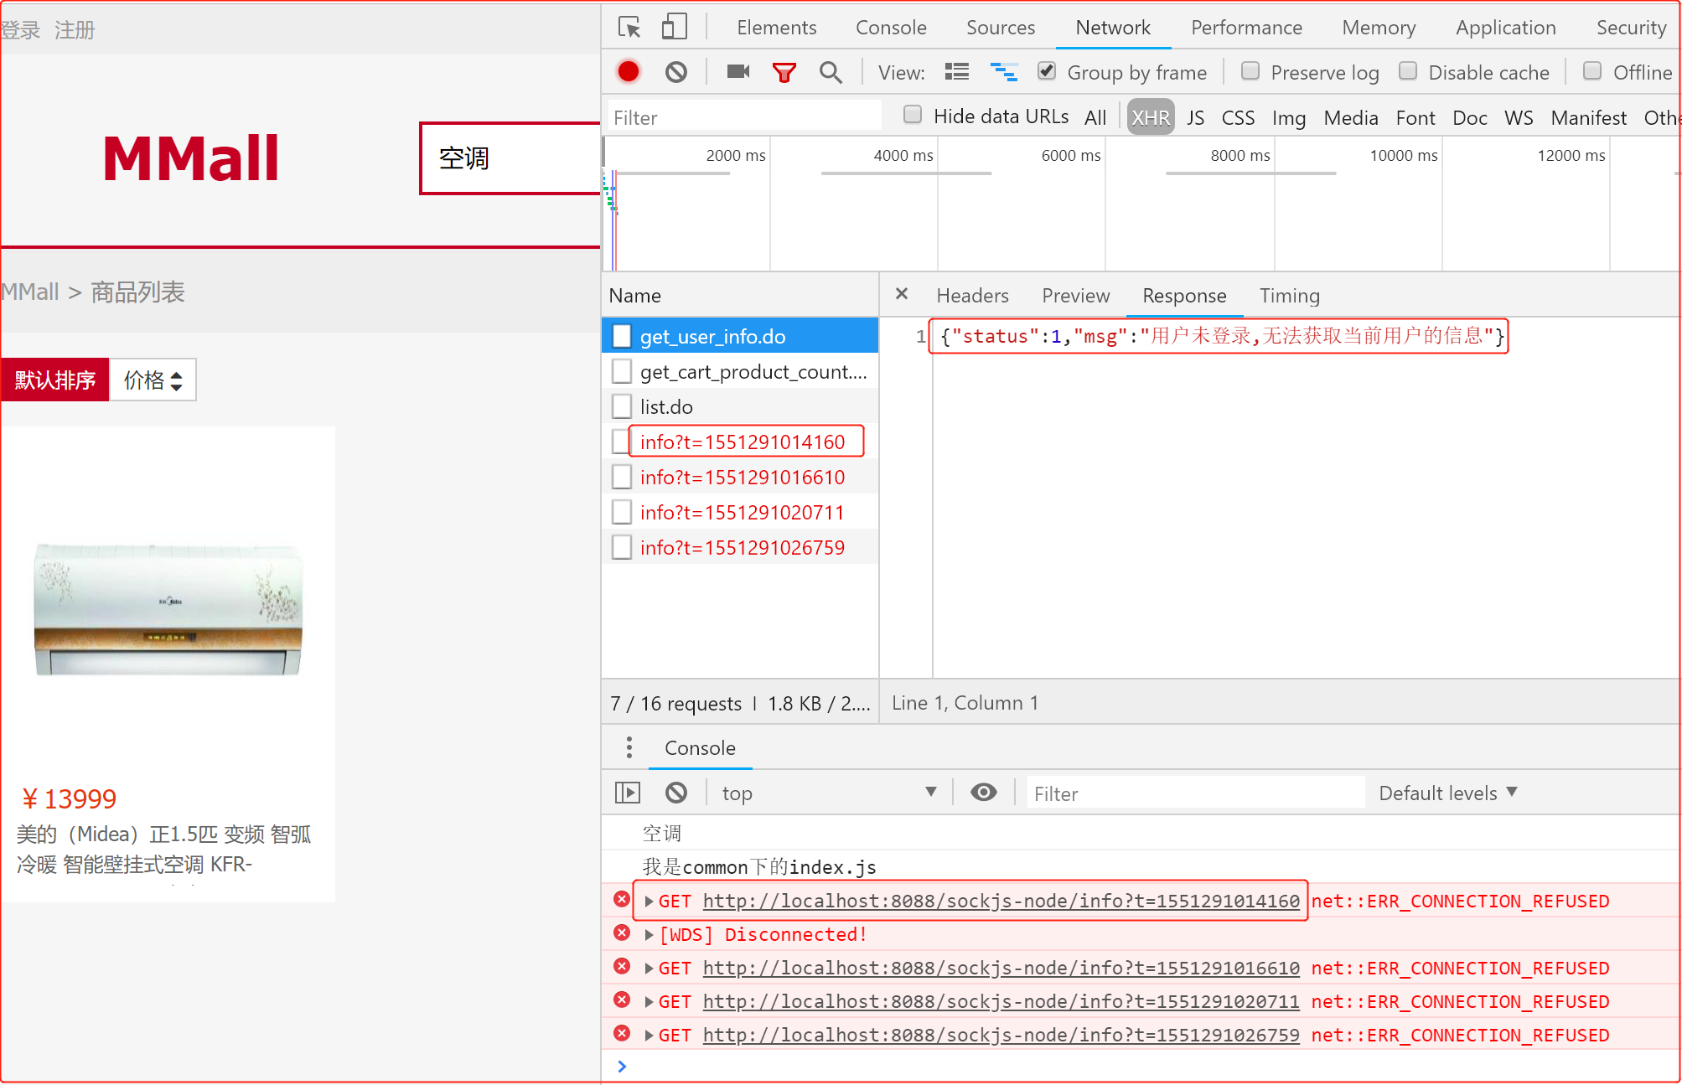1682x1085 pixels.
Task: Open network search with the magnifier icon
Action: click(x=830, y=73)
